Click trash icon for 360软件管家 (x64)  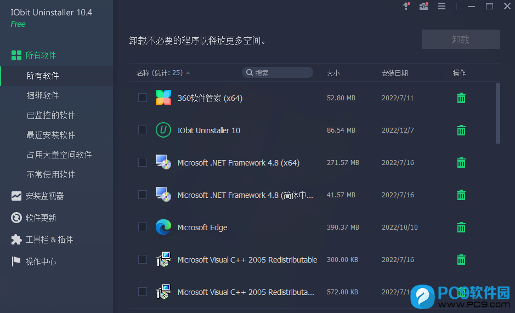click(x=461, y=98)
